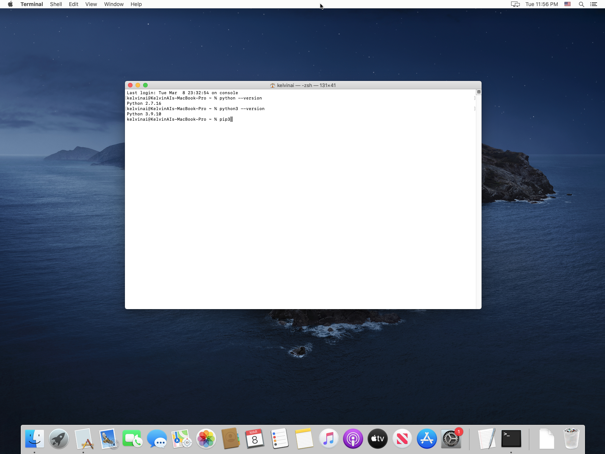Viewport: 605px width, 454px height.
Task: Launch the Music app from Dock
Action: tap(328, 439)
